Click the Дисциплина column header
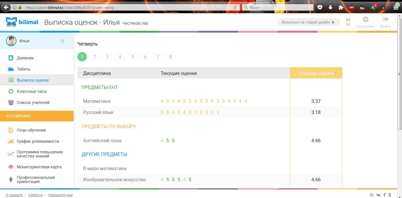The height and width of the screenshot is (198, 402). pyautogui.click(x=97, y=73)
